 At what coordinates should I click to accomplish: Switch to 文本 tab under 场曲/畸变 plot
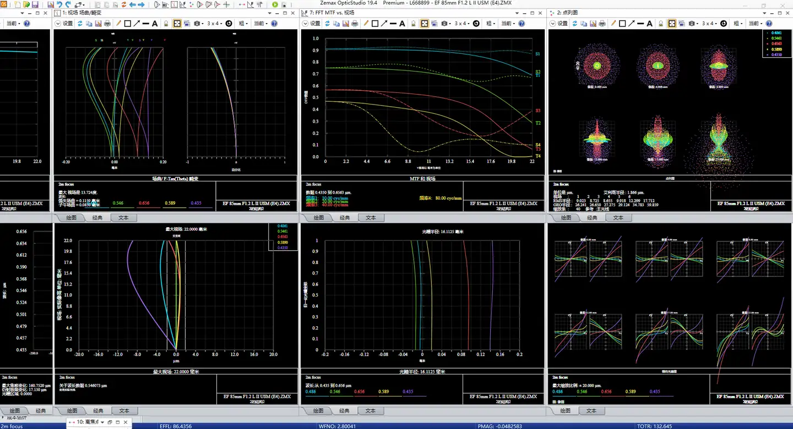pyautogui.click(x=123, y=218)
